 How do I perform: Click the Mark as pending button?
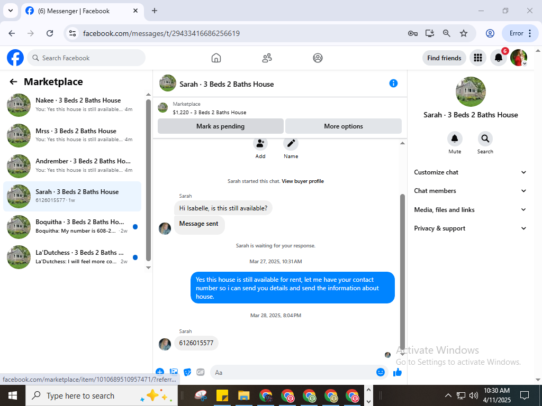(x=221, y=126)
